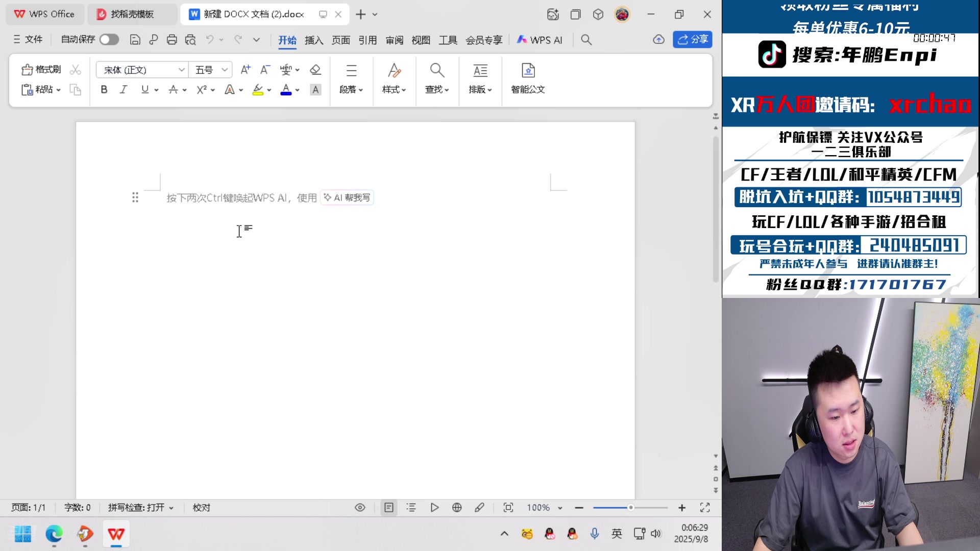Image resolution: width=980 pixels, height=551 pixels.
Task: Click the user avatar icon
Action: point(622,14)
